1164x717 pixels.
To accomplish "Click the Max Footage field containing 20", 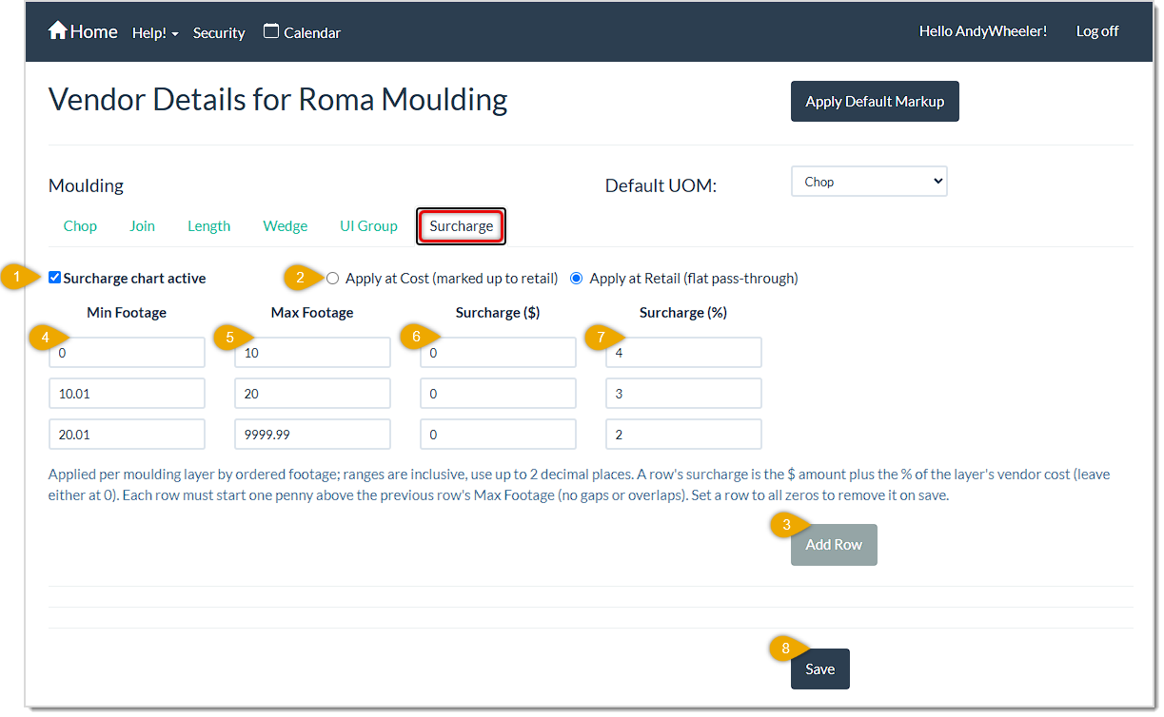I will 312,394.
